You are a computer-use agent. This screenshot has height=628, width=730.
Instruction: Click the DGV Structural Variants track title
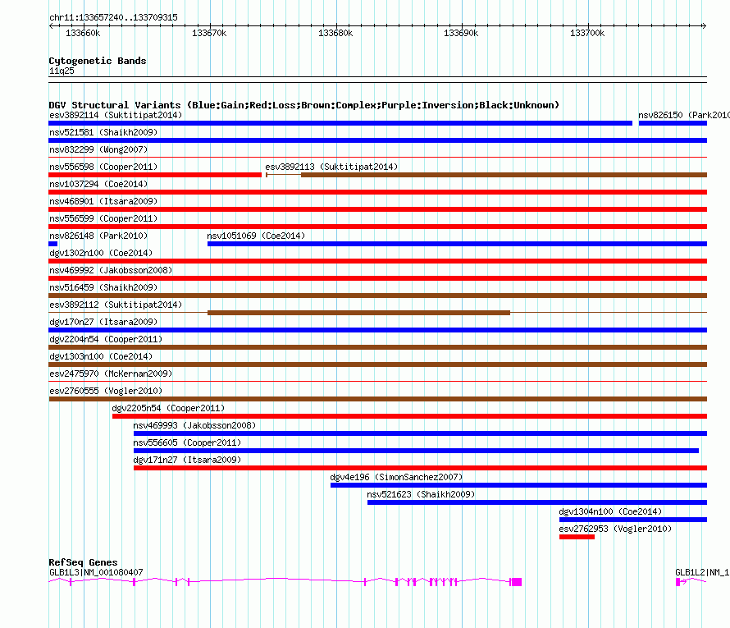[x=303, y=105]
